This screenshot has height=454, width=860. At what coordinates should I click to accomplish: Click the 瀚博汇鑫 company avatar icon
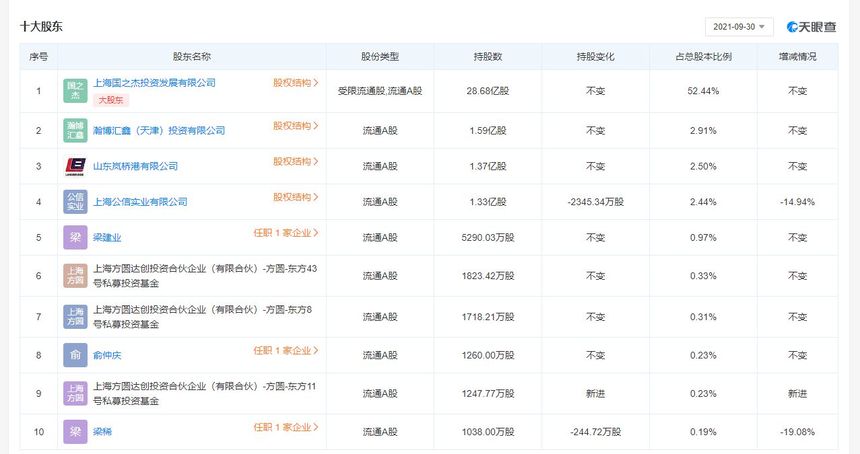click(x=75, y=130)
